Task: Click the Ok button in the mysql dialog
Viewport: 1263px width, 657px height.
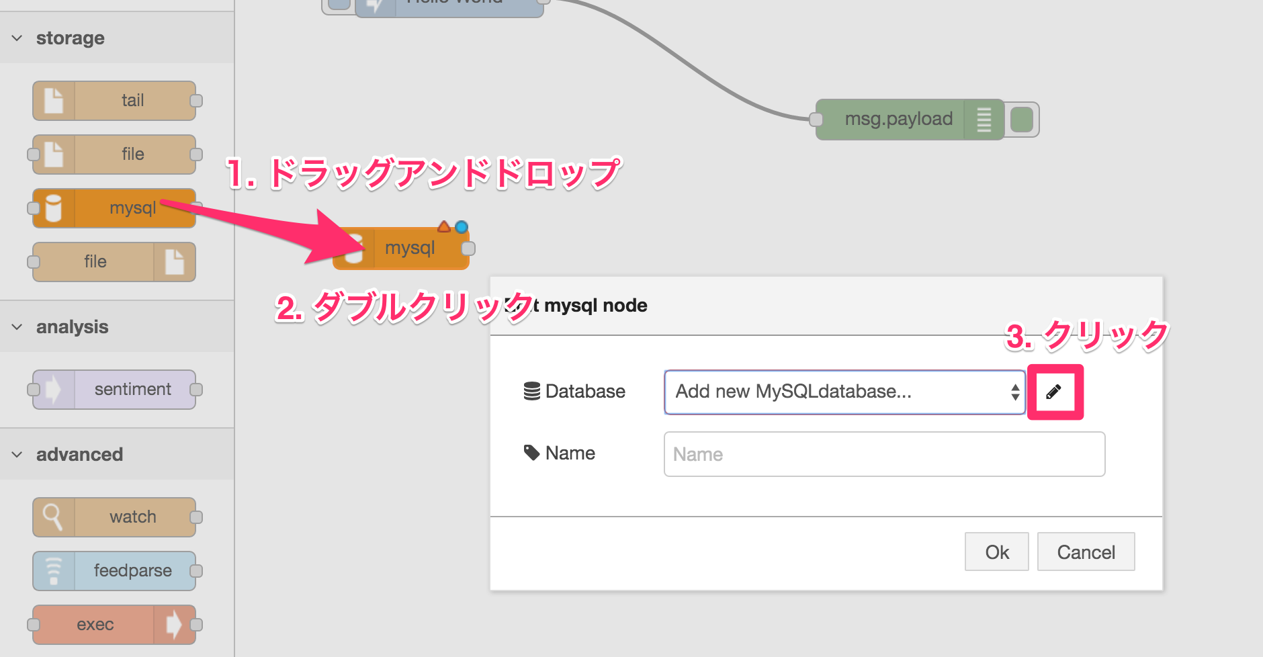Action: coord(996,552)
